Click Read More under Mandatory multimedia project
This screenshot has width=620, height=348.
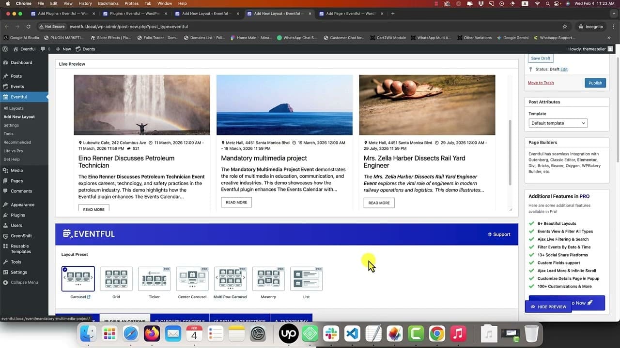pos(236,203)
